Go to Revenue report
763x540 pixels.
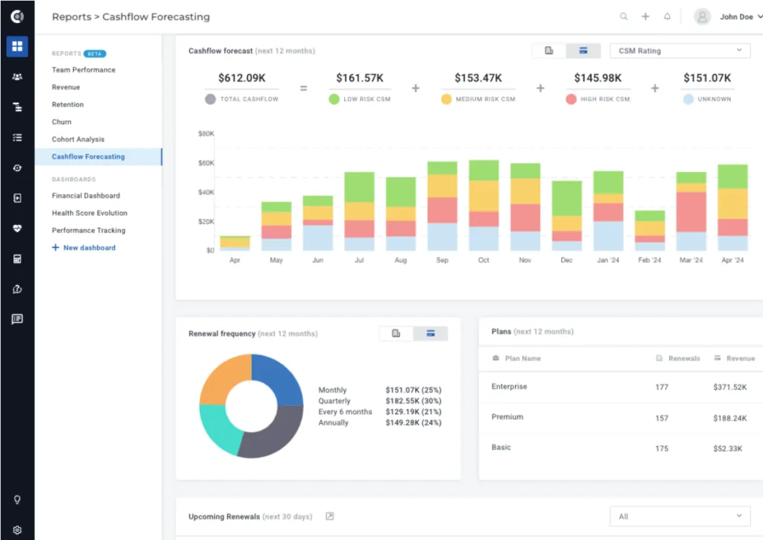coord(66,87)
